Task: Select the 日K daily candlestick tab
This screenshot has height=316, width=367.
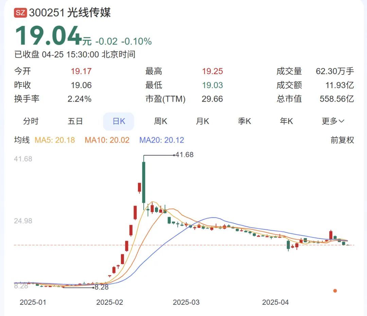Action: pos(119,121)
